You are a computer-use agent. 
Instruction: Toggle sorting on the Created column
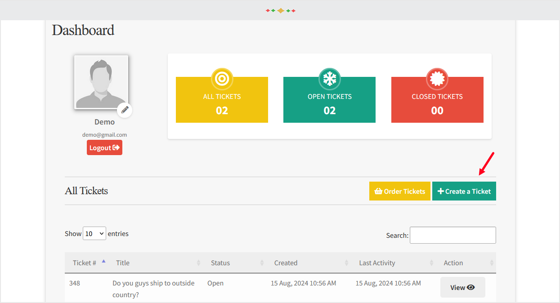[x=346, y=263]
